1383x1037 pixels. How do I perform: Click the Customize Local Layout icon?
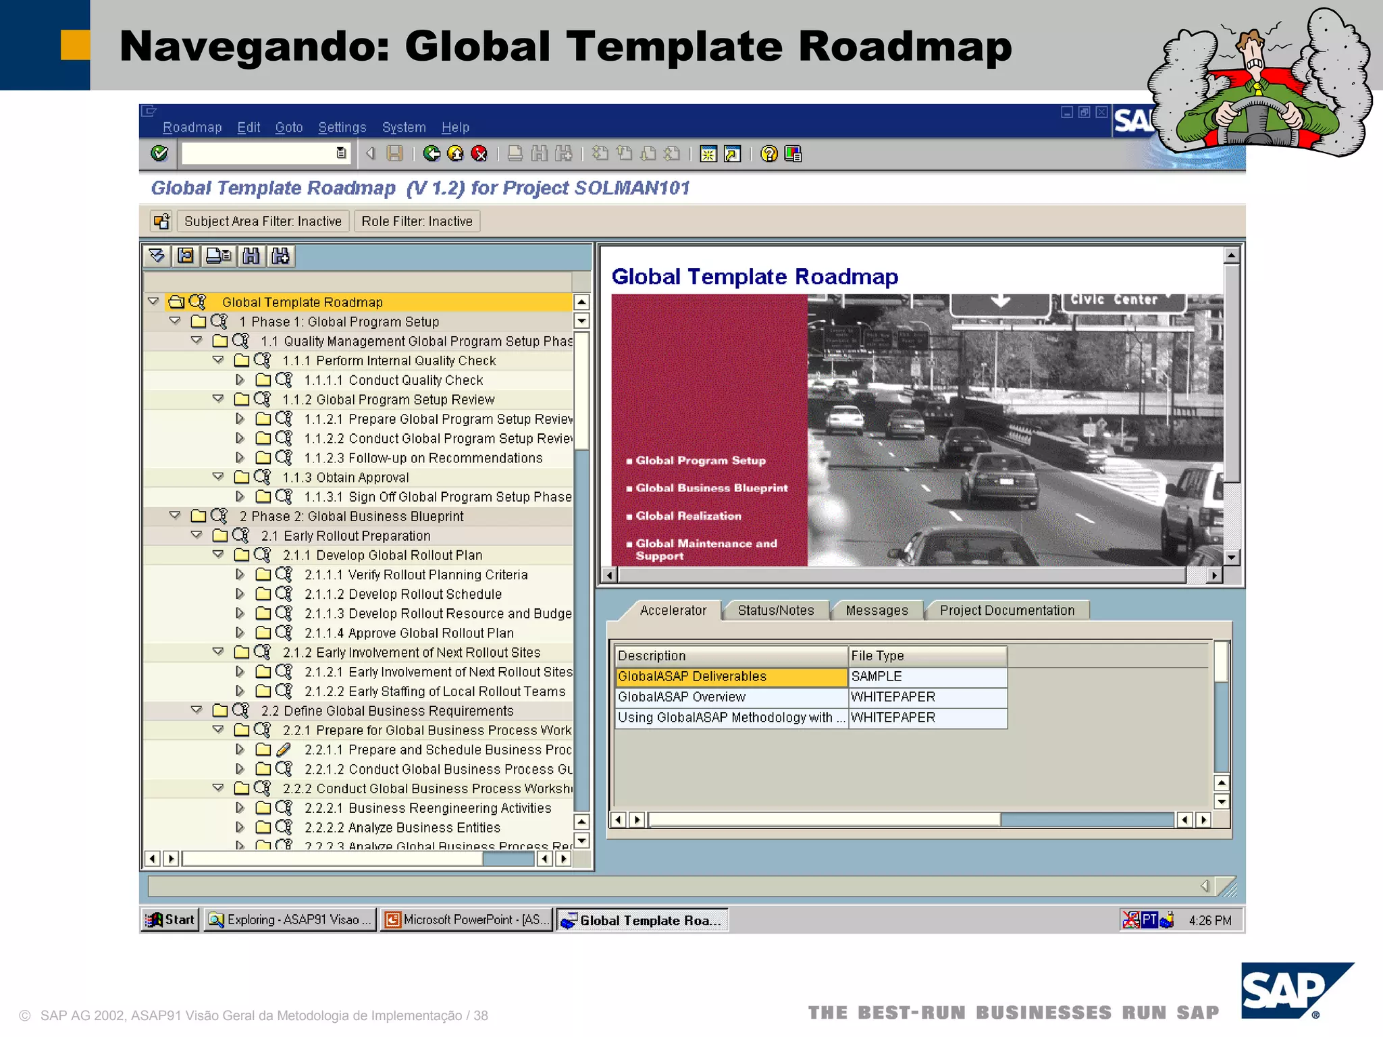tap(793, 154)
